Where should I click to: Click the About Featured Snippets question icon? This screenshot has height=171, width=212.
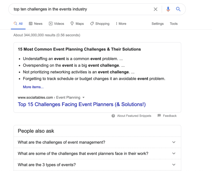(113, 116)
